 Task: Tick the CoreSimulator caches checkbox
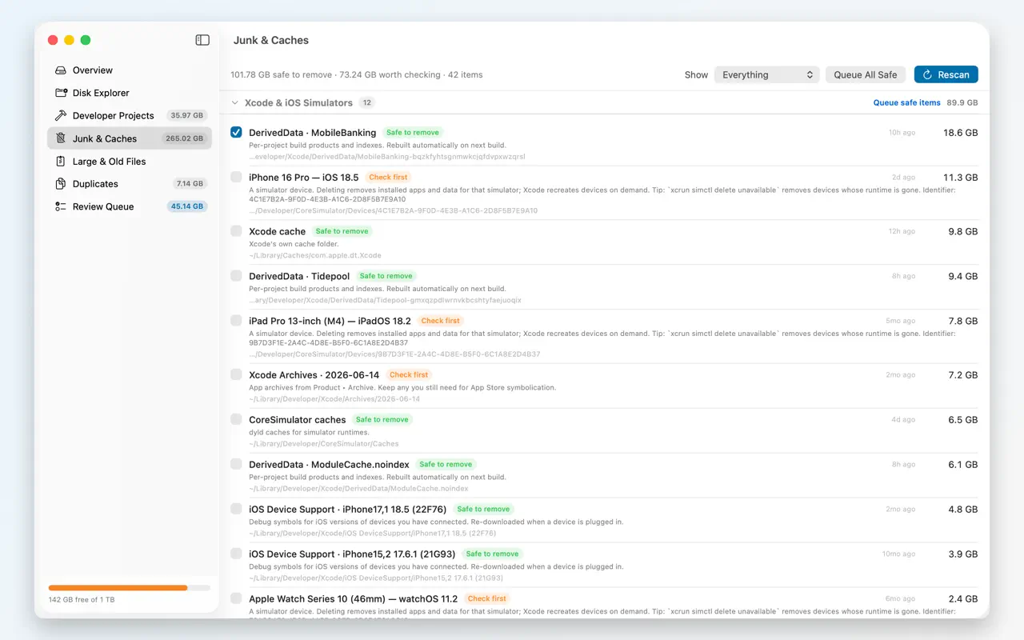click(236, 419)
